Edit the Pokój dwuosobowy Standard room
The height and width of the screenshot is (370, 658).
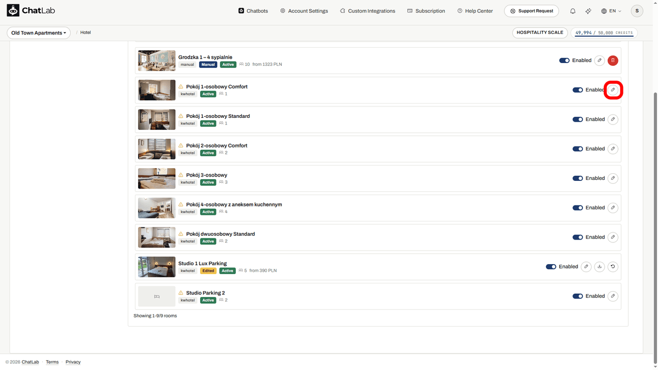coord(613,237)
